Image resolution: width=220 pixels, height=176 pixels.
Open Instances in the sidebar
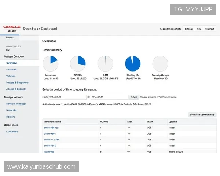11,69
